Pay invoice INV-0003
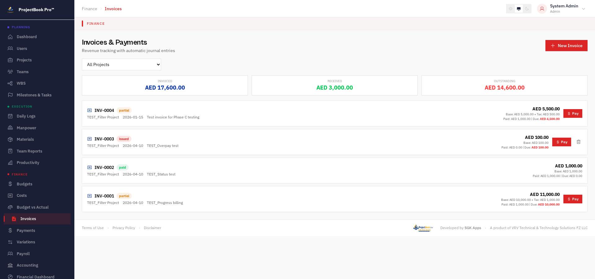This screenshot has height=279, width=595. tap(562, 142)
